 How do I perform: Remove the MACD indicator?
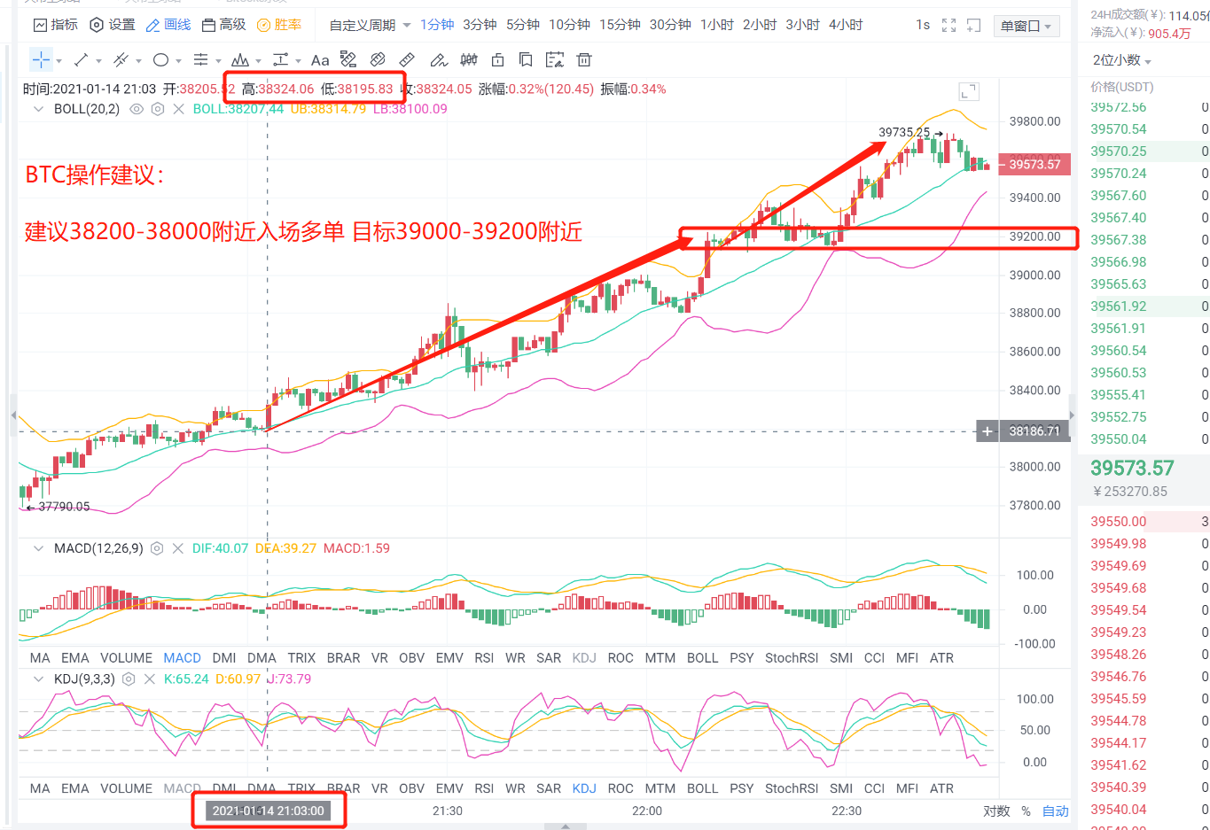(x=177, y=548)
